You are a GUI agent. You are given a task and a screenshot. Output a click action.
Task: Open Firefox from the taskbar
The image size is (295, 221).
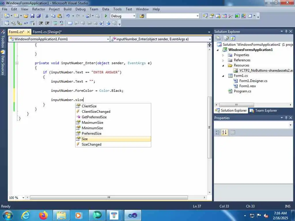point(43,215)
